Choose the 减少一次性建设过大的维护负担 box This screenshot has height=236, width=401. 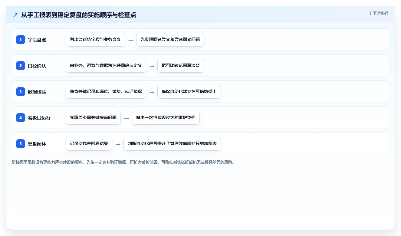(x=166, y=118)
